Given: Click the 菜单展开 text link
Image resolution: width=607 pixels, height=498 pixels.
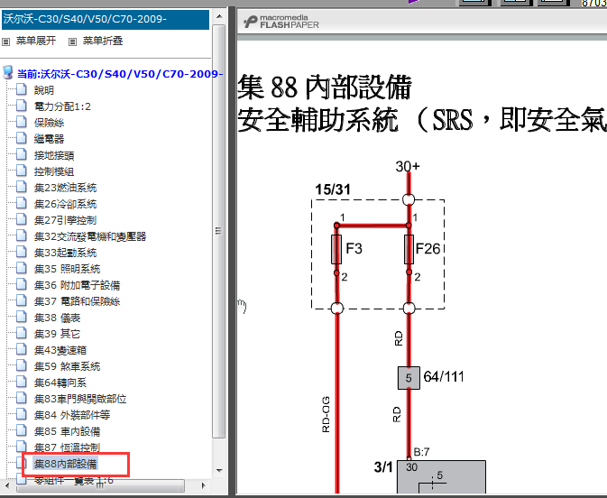Looking at the screenshot, I should tap(36, 41).
